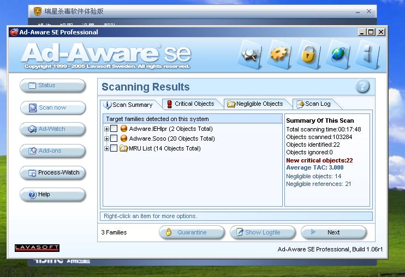Close the Rising antivirus window

click(369, 11)
